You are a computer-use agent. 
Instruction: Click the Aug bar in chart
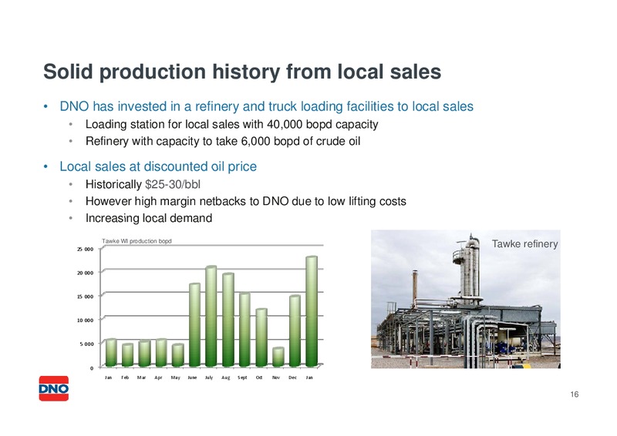tap(228, 320)
